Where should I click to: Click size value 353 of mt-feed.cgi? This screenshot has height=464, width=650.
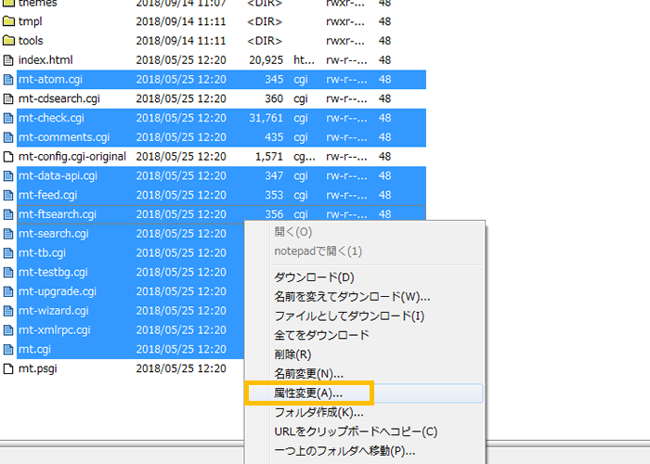[274, 195]
